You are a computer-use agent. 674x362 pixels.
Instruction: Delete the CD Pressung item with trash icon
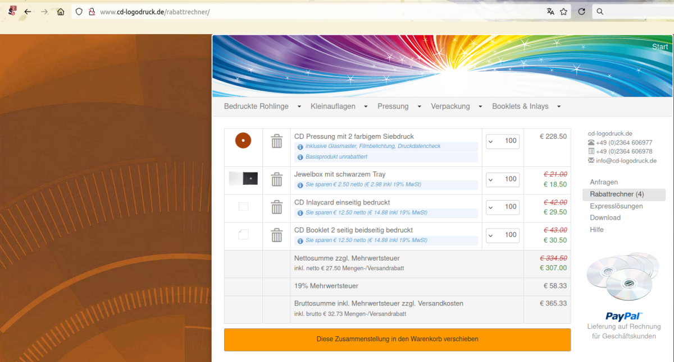(x=276, y=141)
